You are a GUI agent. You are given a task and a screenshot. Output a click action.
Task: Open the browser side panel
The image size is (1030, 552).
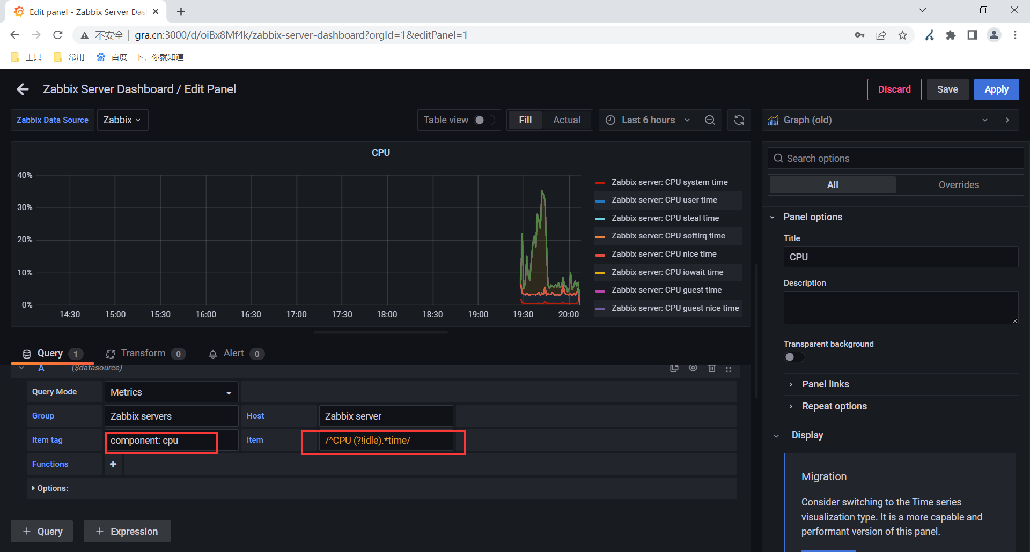coord(972,35)
